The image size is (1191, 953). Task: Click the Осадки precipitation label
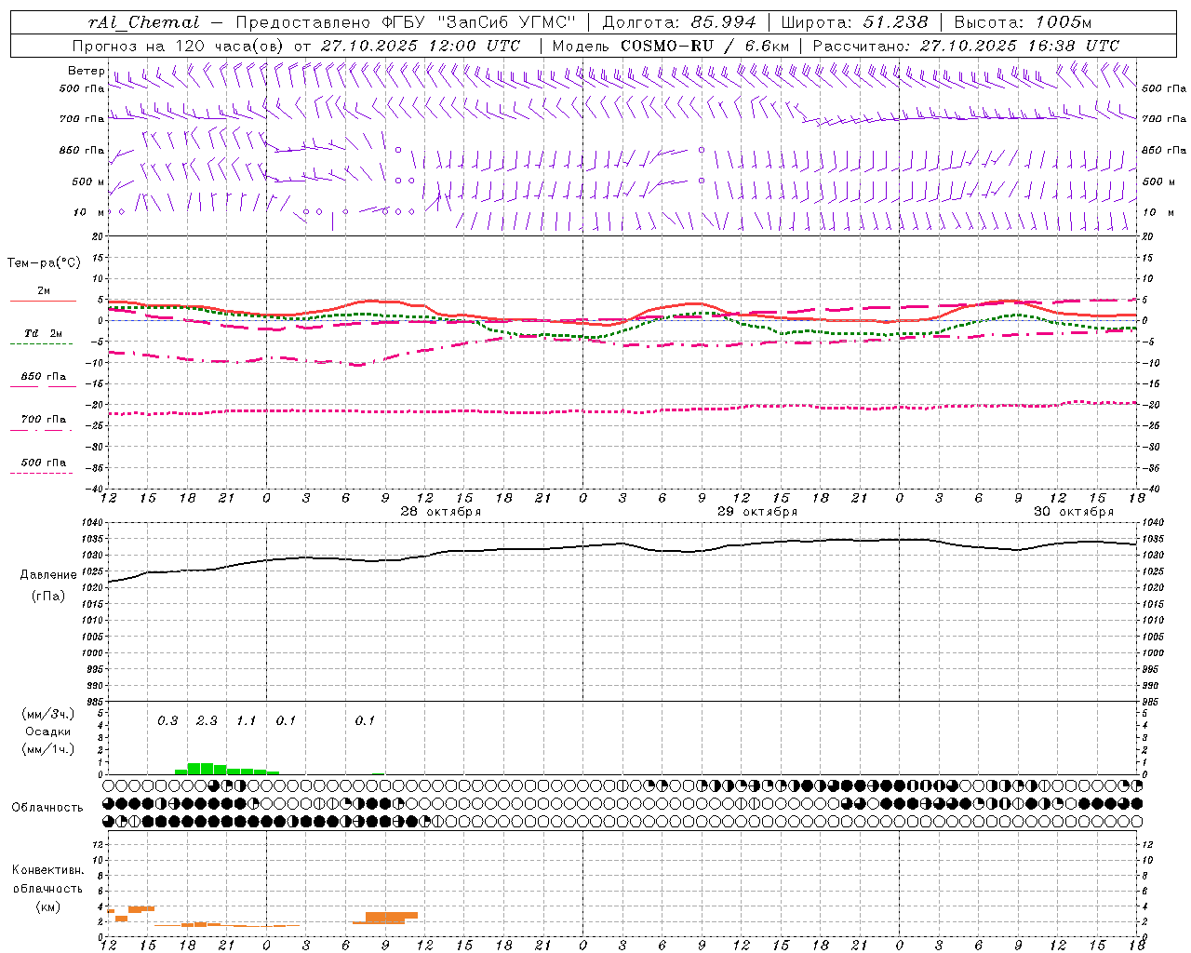coord(47,732)
